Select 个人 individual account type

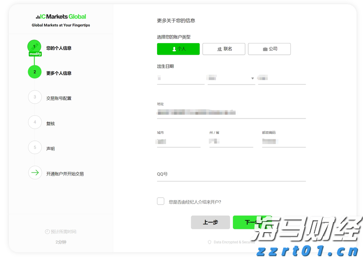[x=178, y=49]
